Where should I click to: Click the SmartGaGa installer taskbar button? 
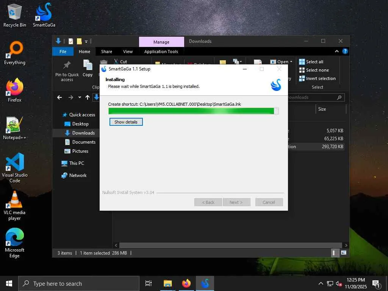(205, 283)
